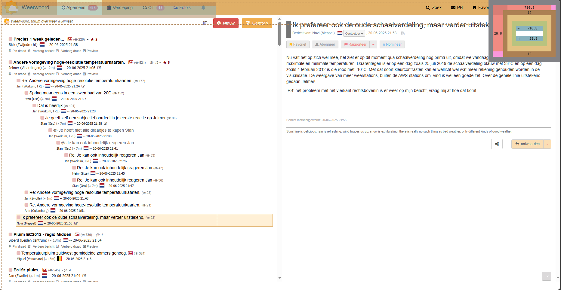Click the Nomineer button
561x290 pixels.
[x=392, y=44]
